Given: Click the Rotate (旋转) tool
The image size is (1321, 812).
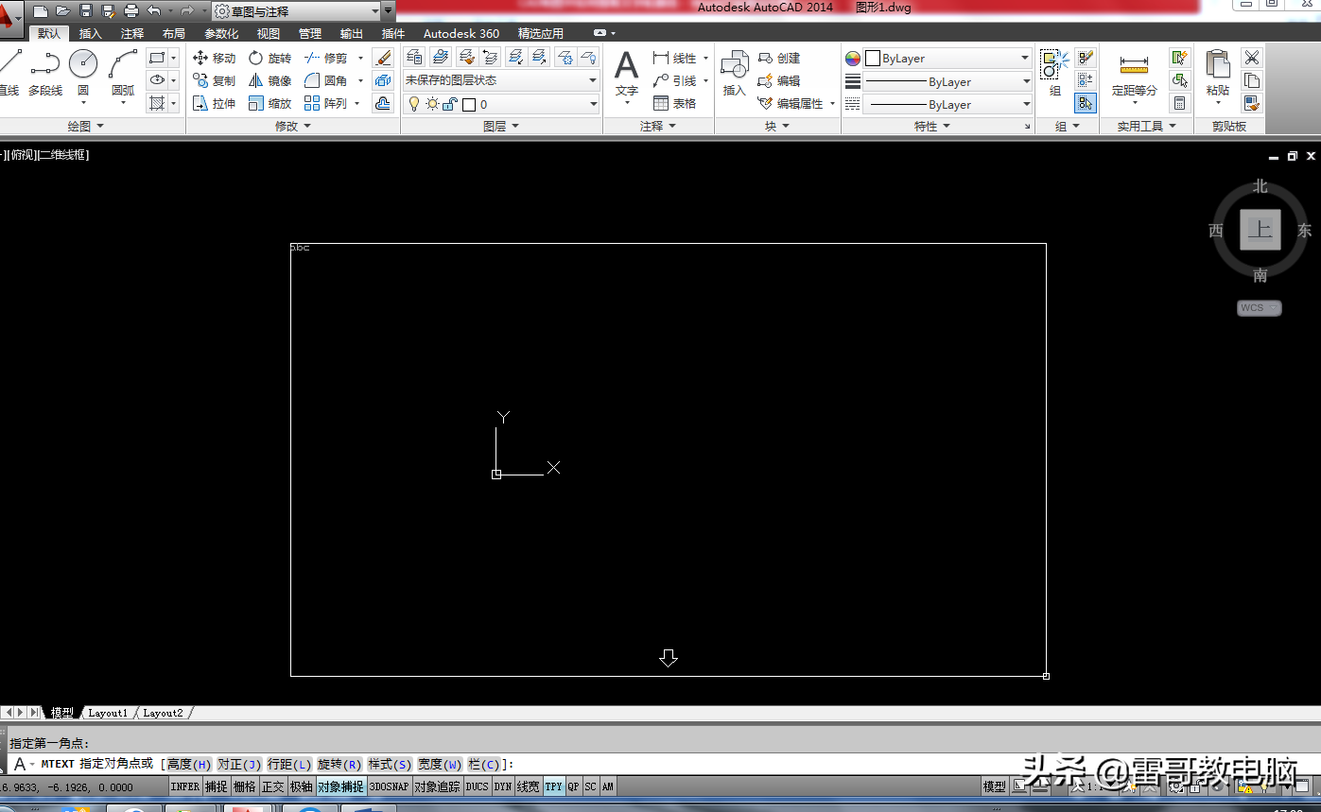Looking at the screenshot, I should [x=269, y=58].
